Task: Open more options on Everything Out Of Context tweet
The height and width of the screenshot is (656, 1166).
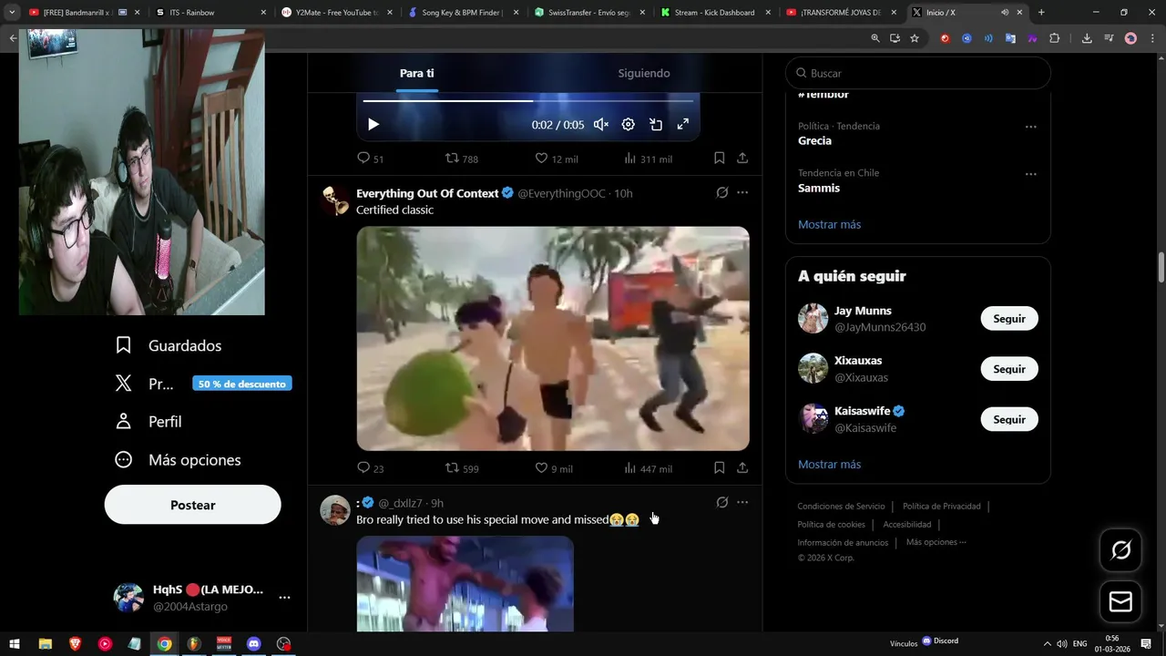Action: 742,193
